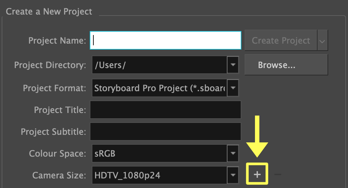Click the Camera Size label
The image size is (348, 188).
tap(59, 175)
